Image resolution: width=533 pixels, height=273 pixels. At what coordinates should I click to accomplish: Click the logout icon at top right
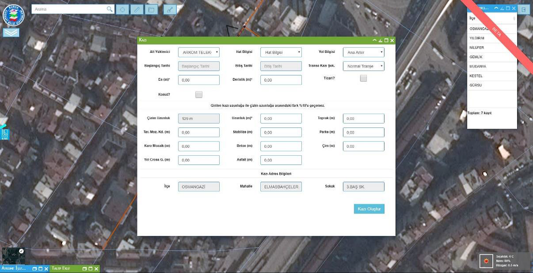click(524, 9)
